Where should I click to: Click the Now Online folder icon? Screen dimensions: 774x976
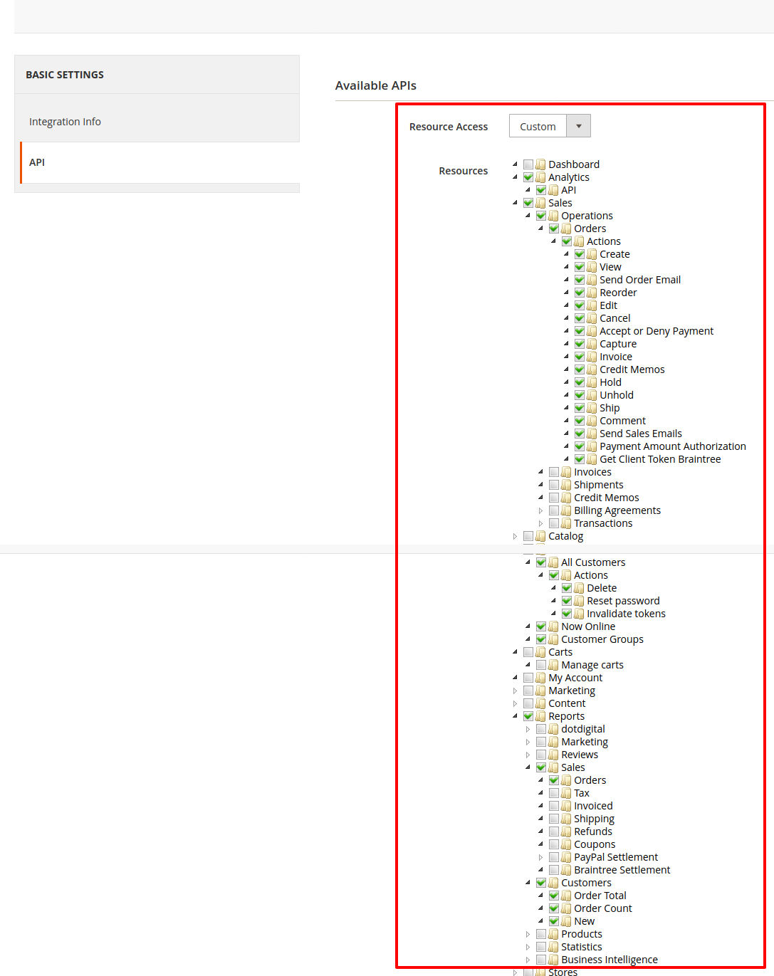coord(553,626)
